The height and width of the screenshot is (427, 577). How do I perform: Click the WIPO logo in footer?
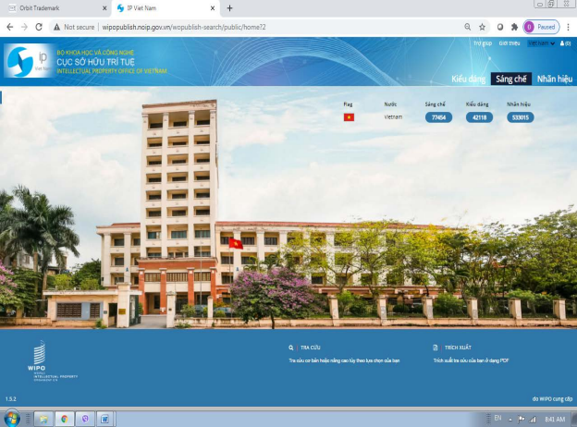[40, 353]
